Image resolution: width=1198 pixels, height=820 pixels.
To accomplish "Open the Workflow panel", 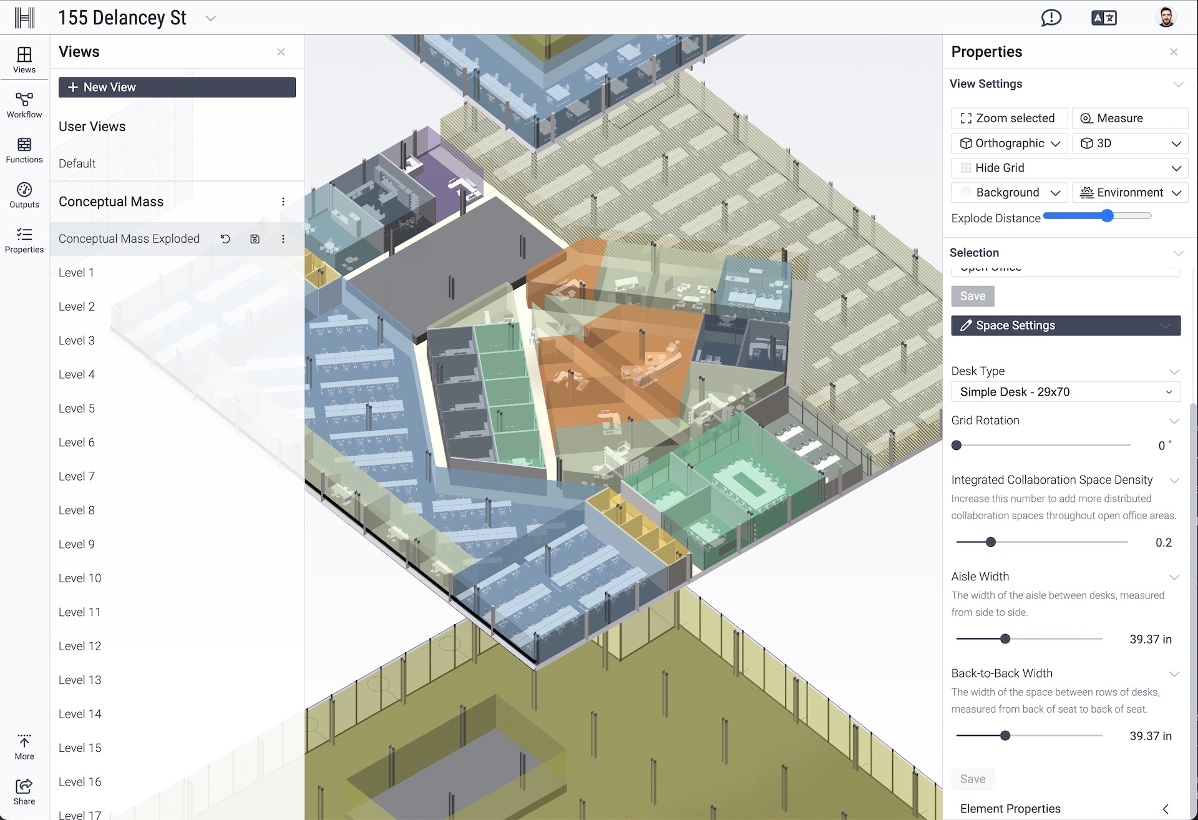I will [x=24, y=104].
